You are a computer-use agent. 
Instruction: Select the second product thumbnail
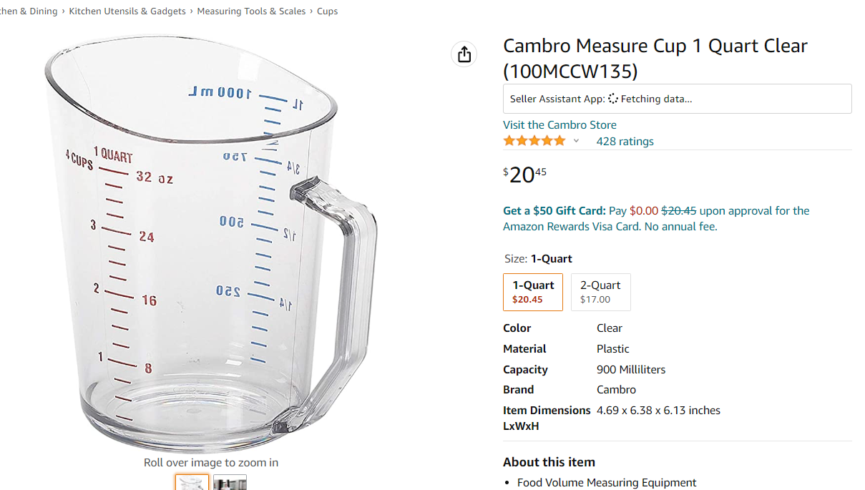tap(230, 482)
